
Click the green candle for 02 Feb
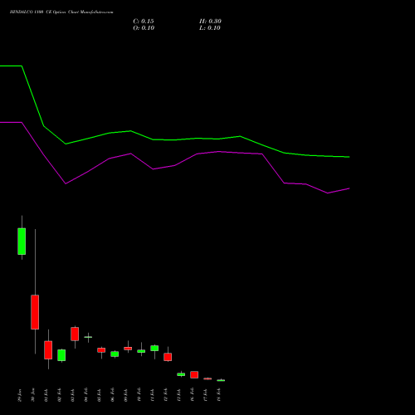61,355
